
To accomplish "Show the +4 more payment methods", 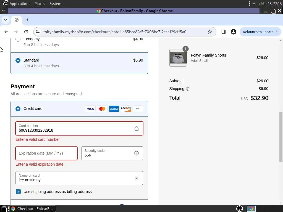I will pyautogui.click(x=138, y=109).
